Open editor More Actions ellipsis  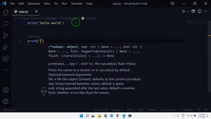coord(206,11)
